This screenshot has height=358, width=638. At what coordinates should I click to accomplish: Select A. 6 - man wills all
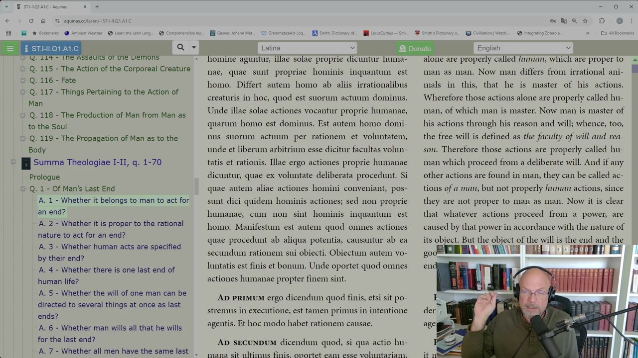pos(110,334)
